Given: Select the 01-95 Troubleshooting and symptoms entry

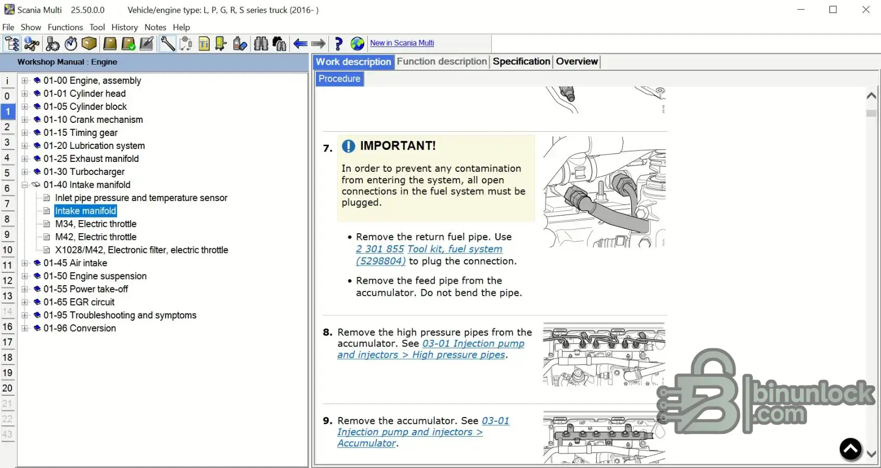Looking at the screenshot, I should [x=120, y=315].
